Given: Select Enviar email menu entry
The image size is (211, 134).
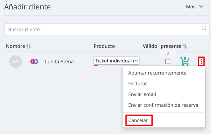Looking at the screenshot, I should (142, 94).
